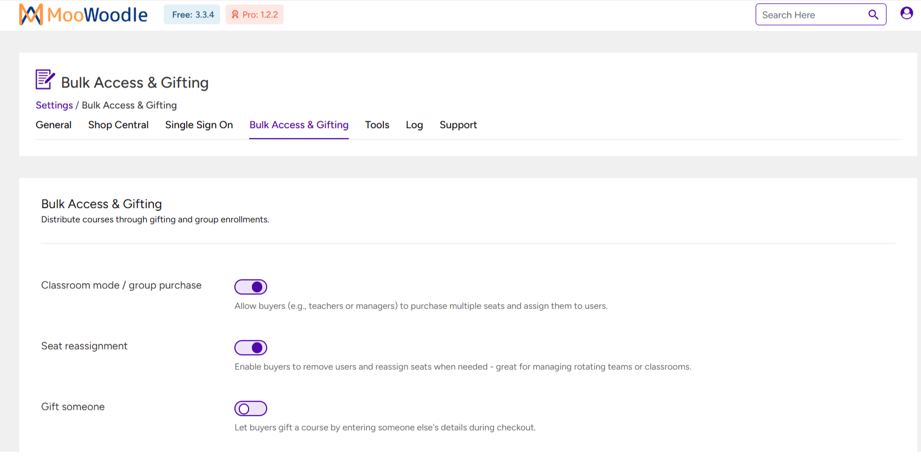Enable the Gift someone toggle
Image resolution: width=921 pixels, height=468 pixels.
pos(251,408)
